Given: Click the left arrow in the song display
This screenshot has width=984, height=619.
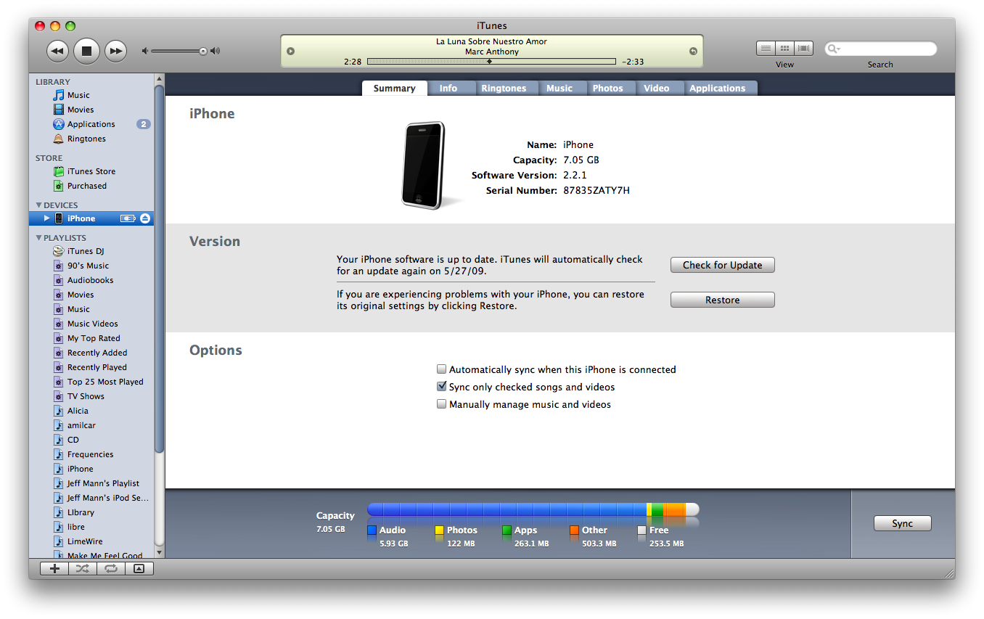Looking at the screenshot, I should pyautogui.click(x=291, y=51).
